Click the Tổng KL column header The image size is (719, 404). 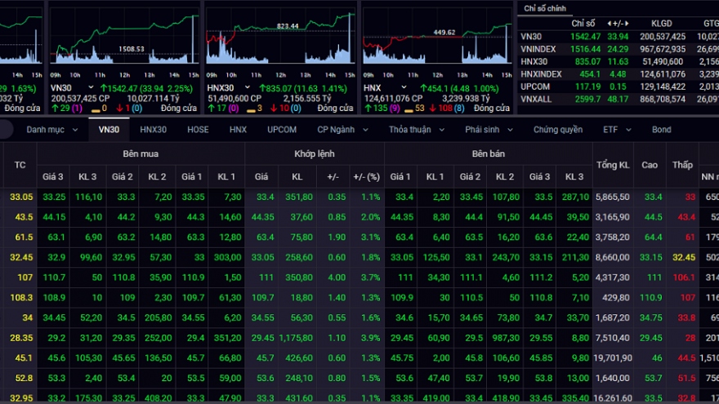tap(613, 165)
